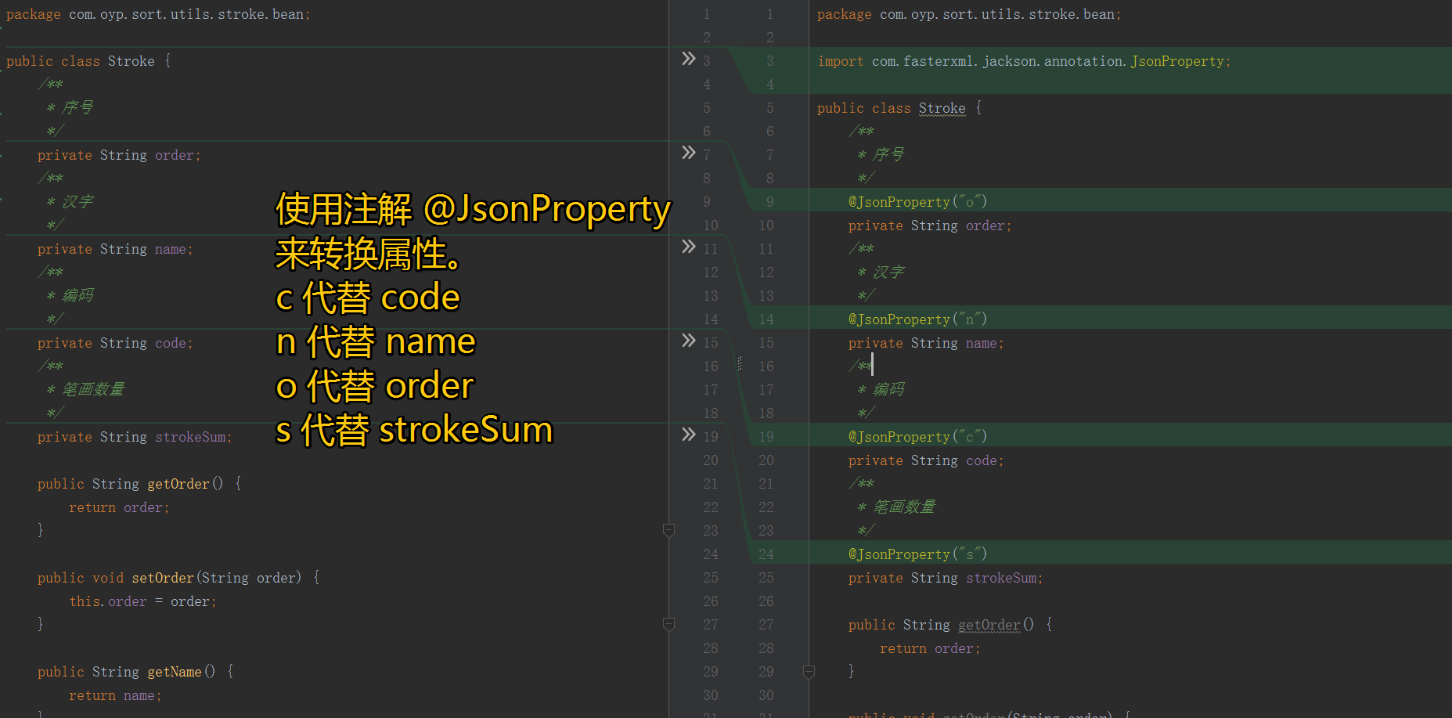This screenshot has width=1452, height=718.
Task: Grab the diff splitter handle near line 16
Action: click(740, 364)
